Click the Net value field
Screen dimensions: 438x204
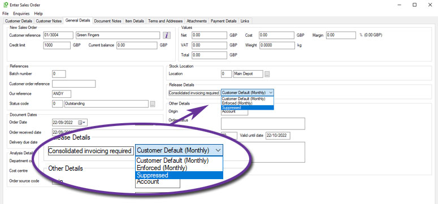[x=210, y=35]
